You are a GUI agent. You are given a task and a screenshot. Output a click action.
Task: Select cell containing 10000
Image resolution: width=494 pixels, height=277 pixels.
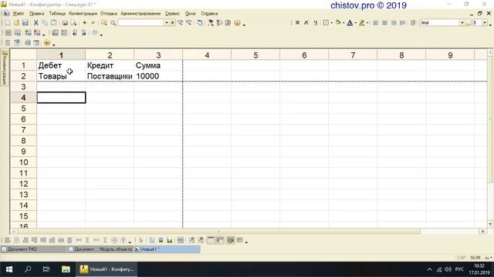click(x=157, y=76)
